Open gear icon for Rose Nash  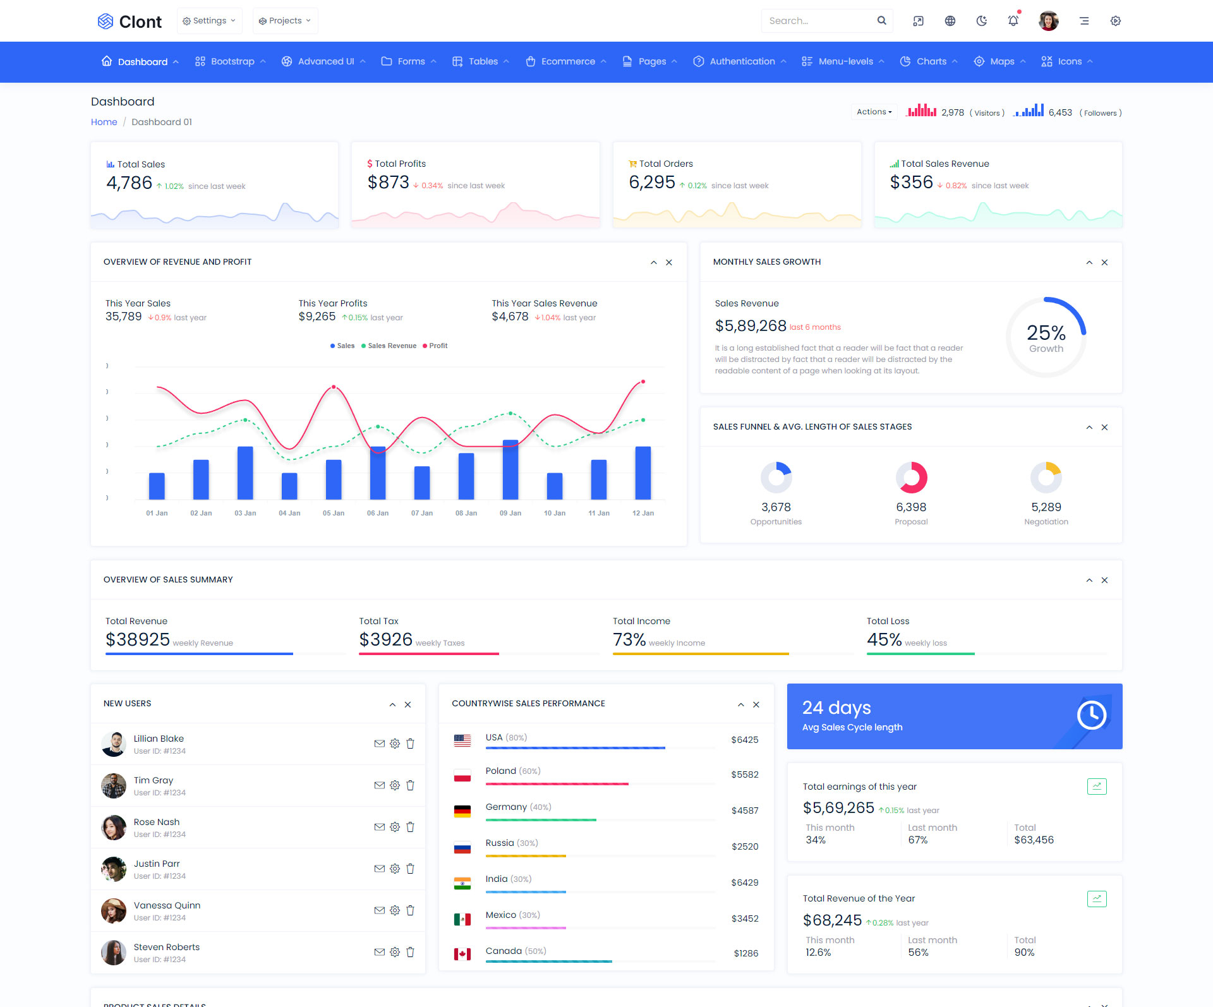coord(395,827)
